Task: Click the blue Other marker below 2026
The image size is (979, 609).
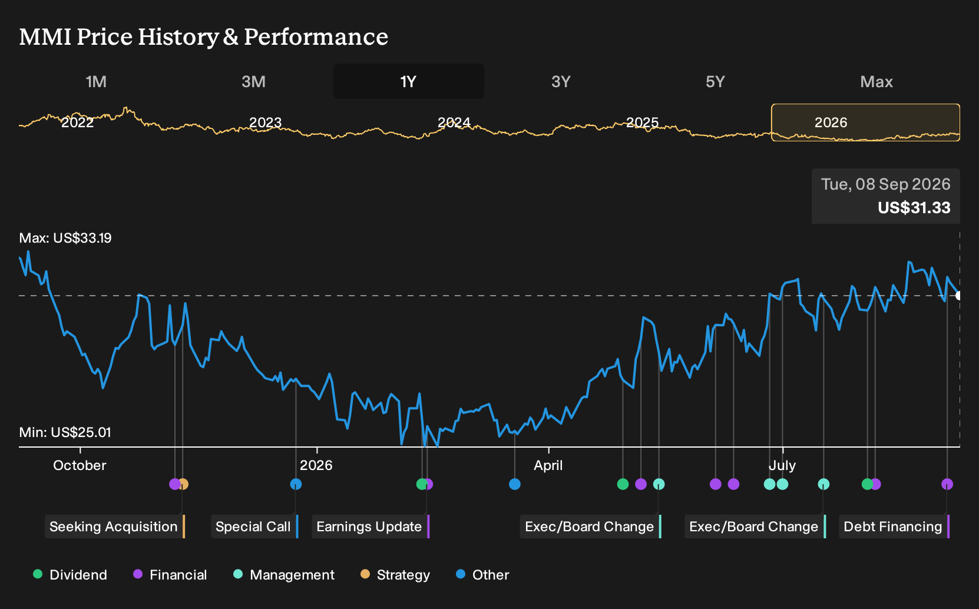Action: 296,484
